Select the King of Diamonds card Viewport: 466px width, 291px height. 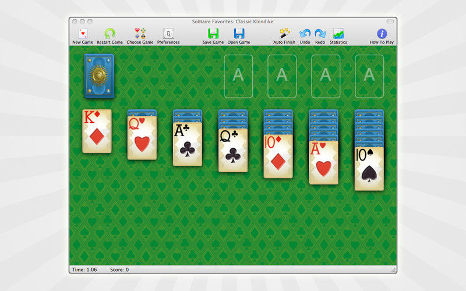point(97,132)
